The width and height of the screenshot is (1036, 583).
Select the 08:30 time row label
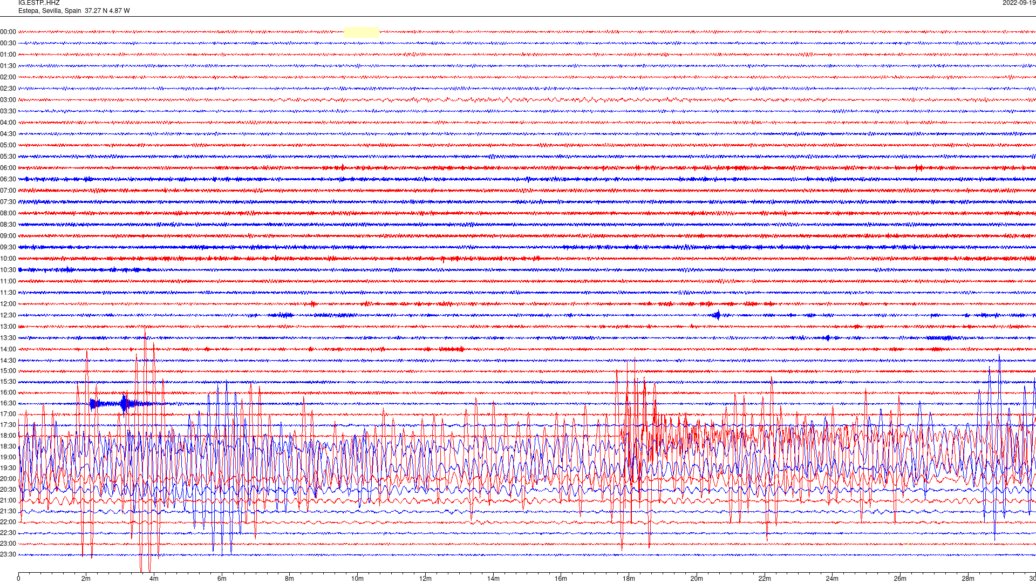8,225
